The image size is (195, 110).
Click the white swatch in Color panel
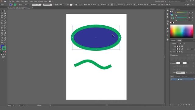(174, 23)
